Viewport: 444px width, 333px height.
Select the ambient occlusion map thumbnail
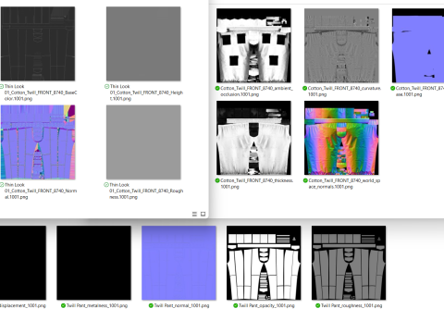[x=253, y=45]
